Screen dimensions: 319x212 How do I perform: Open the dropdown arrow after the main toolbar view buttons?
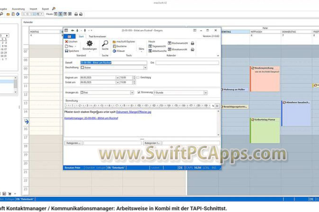pyautogui.click(x=42, y=14)
